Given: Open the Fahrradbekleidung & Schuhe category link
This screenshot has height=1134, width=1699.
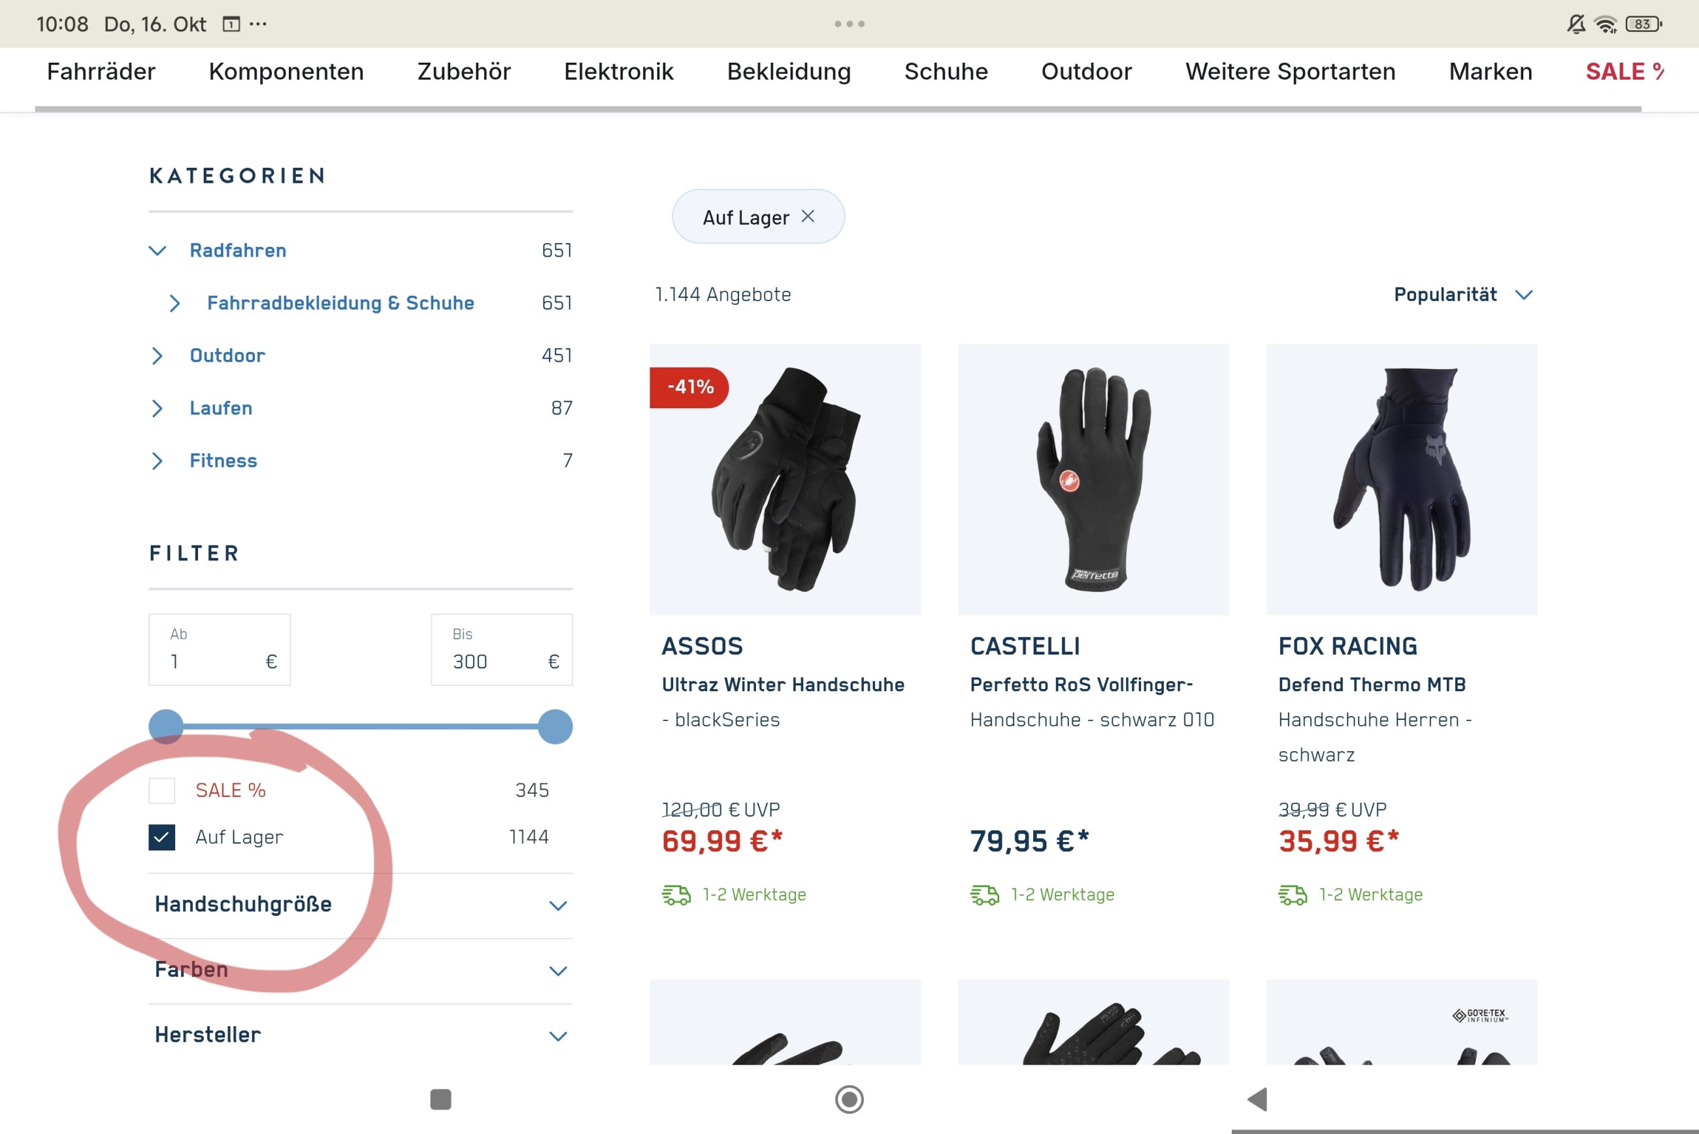Looking at the screenshot, I should click(340, 303).
